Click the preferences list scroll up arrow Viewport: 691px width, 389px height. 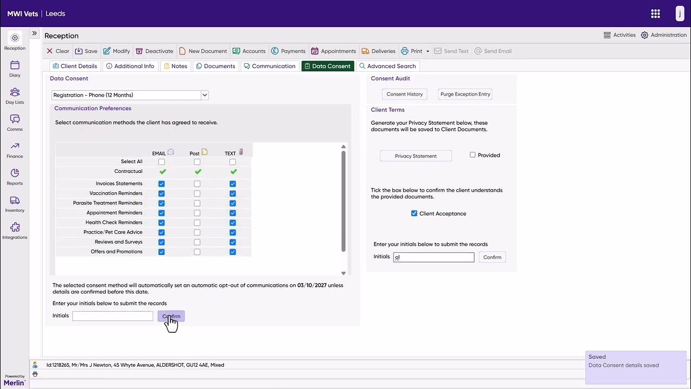pyautogui.click(x=343, y=146)
